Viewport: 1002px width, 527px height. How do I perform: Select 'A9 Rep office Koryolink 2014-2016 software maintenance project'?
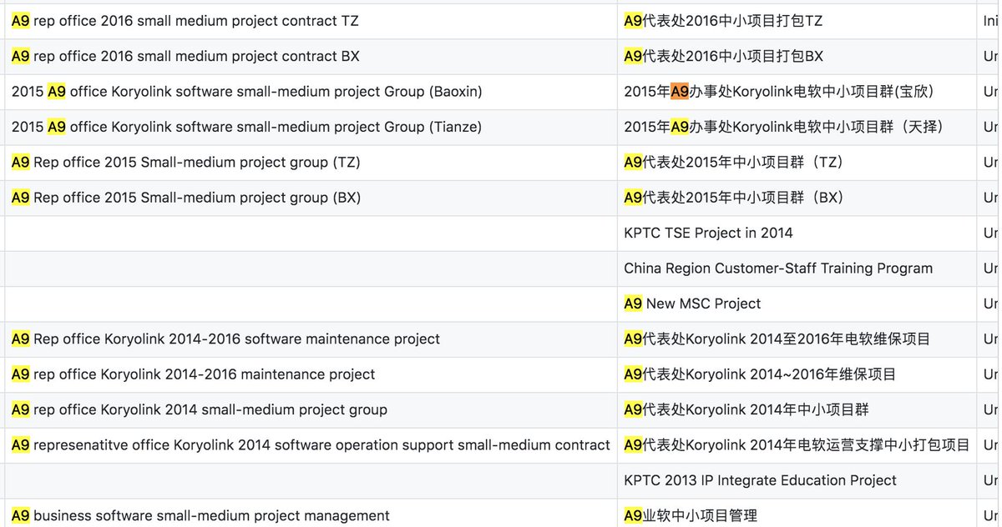tap(311, 339)
